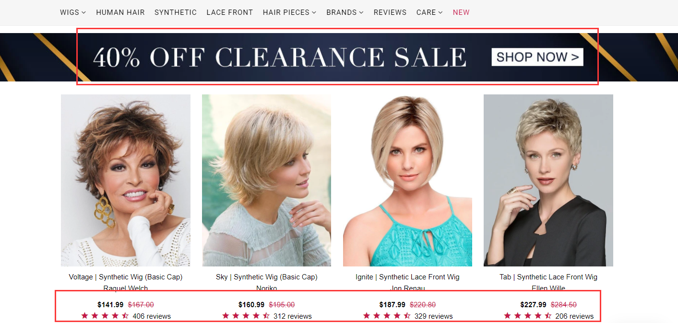
Task: View the Voltage wig product image
Action: (x=126, y=180)
